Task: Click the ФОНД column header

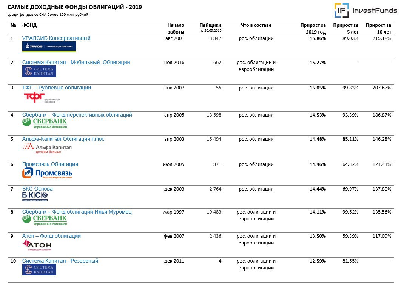Action: tap(29, 25)
